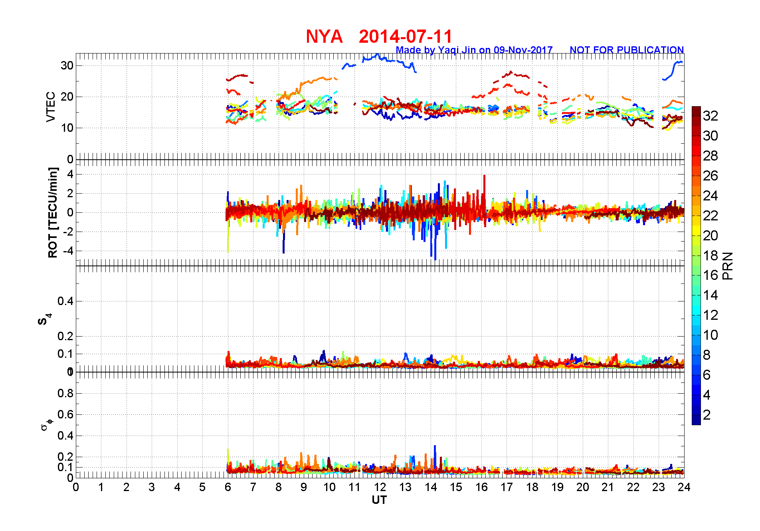Click UT axis tick "23"

659,487
